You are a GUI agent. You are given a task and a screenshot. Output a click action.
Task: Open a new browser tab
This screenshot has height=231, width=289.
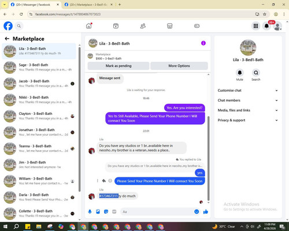120,5
